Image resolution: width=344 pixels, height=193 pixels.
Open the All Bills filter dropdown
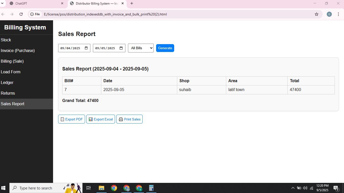pos(141,48)
